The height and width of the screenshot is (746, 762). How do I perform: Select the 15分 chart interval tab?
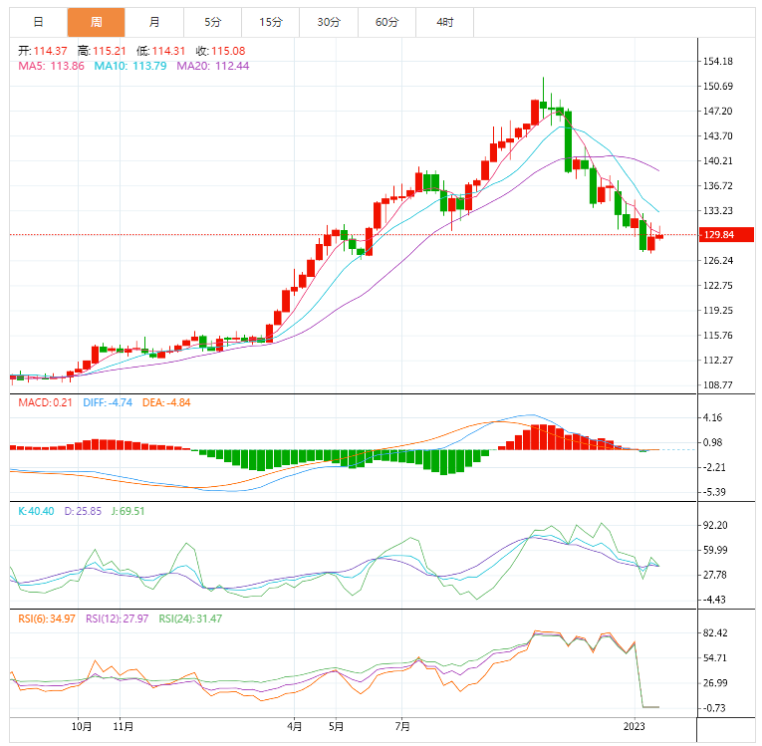270,22
